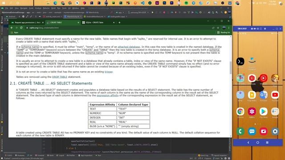Open AndroidManifest.xml editor tab
Screen dimensions: 285x160
click(94, 16)
